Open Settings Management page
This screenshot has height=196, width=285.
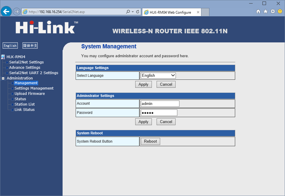pos(34,88)
